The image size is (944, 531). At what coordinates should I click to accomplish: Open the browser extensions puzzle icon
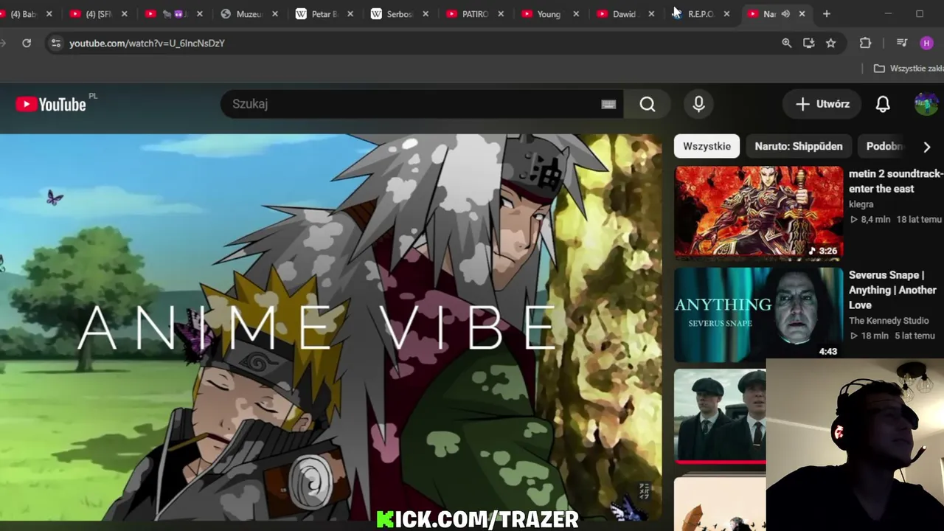point(866,43)
